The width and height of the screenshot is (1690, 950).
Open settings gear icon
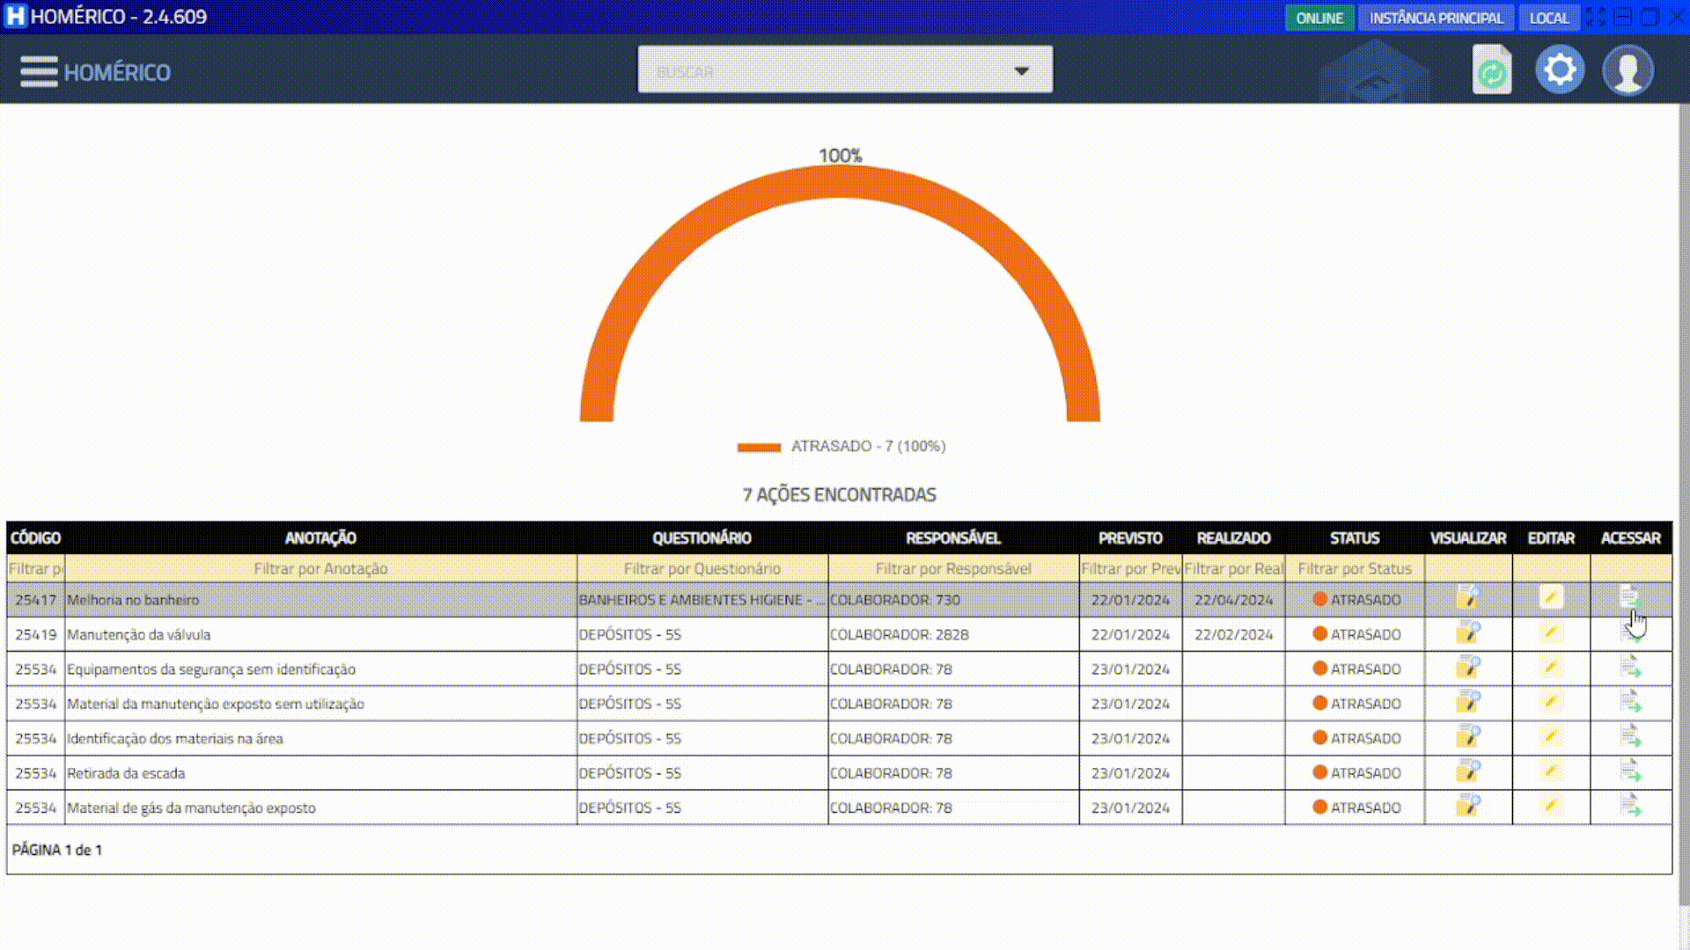point(1560,70)
